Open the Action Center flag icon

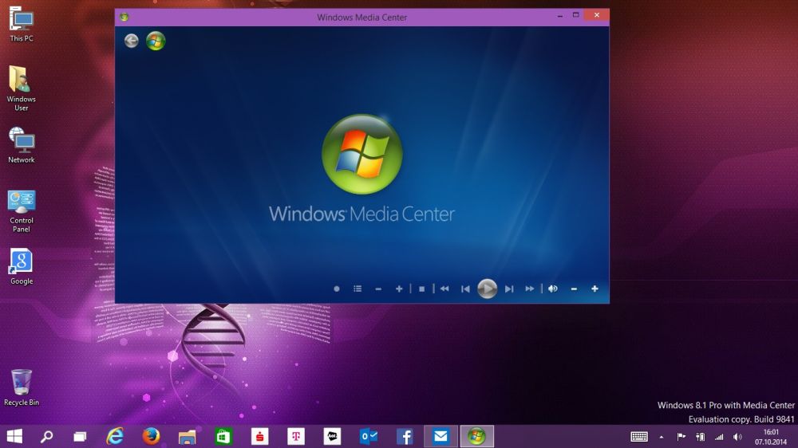click(681, 436)
